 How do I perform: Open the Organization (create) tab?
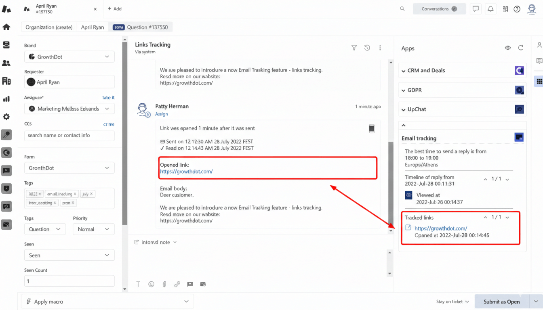point(49,27)
